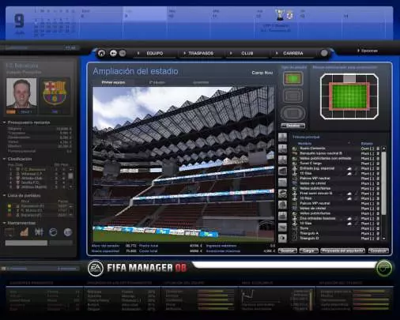Viewport: 400px width, 320px height.
Task: Click the module icon beside Túnel C largo
Action: [294, 164]
